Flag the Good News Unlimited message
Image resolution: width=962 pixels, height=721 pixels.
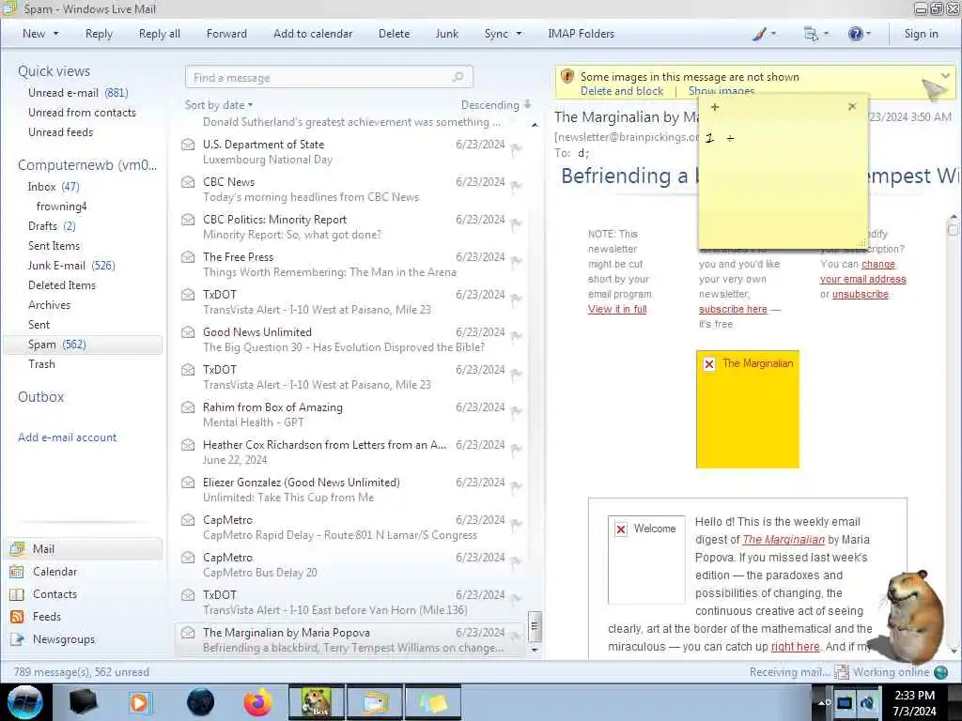(x=516, y=336)
